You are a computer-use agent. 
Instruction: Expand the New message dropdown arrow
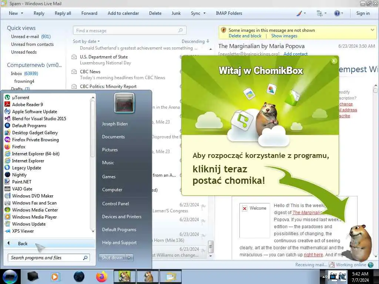(22, 13)
